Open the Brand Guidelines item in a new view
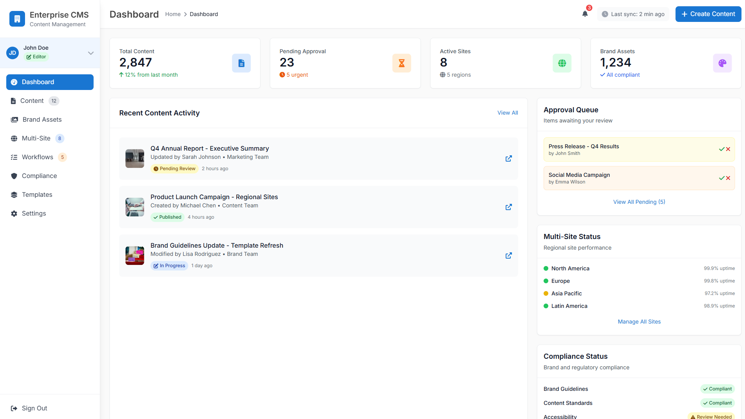Screen dimensions: 745x419 tap(508, 255)
